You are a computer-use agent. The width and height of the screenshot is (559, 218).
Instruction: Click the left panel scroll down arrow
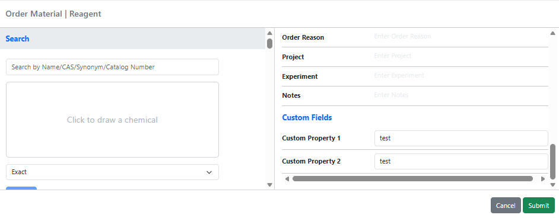(269, 185)
